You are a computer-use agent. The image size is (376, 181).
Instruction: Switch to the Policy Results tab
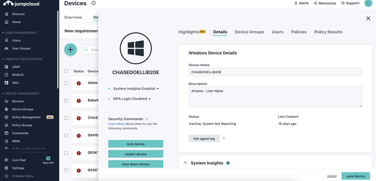pyautogui.click(x=328, y=32)
